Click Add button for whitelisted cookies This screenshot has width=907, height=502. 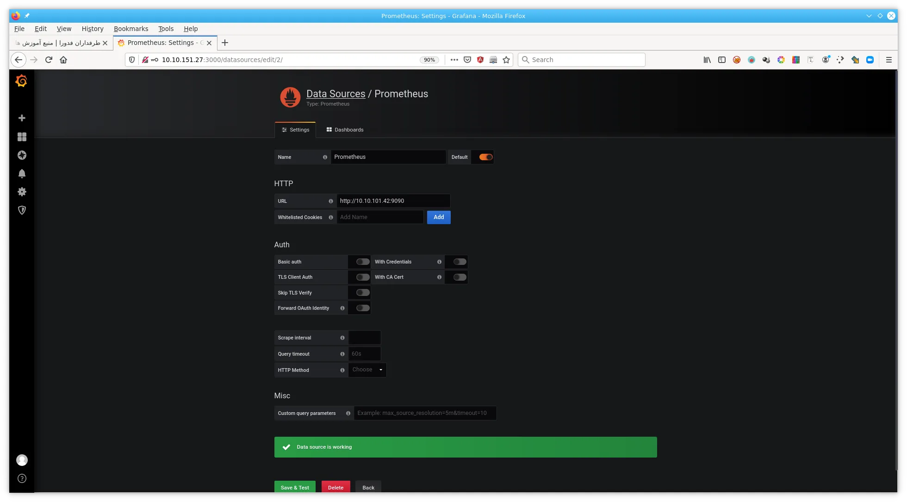439,217
